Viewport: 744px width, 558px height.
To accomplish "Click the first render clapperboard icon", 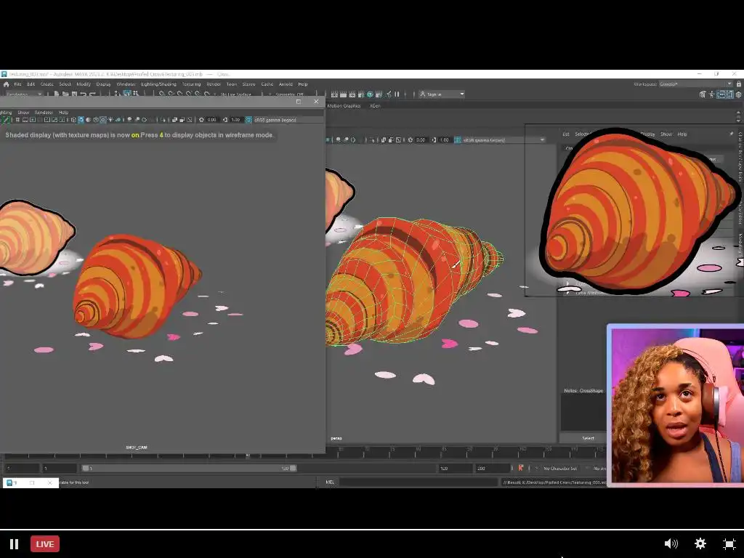I will (x=334, y=94).
